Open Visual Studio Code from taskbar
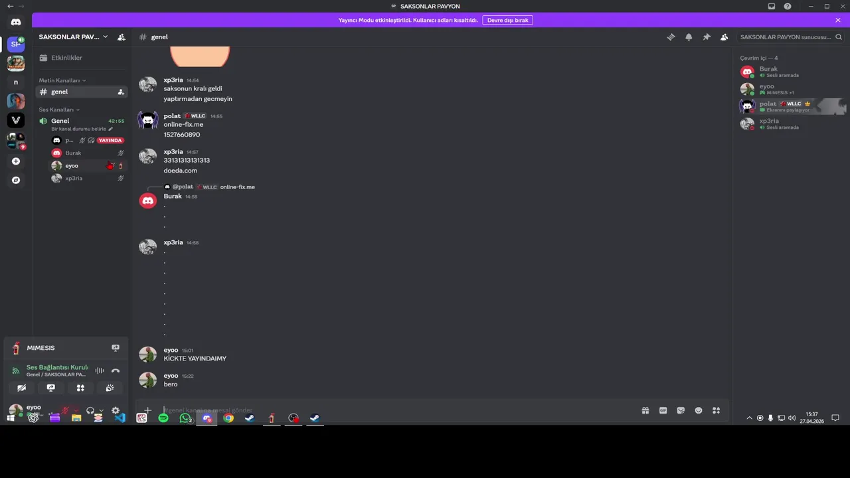Viewport: 850px width, 478px height. [120, 418]
